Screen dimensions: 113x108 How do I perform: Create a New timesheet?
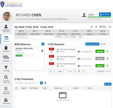pos(108,84)
